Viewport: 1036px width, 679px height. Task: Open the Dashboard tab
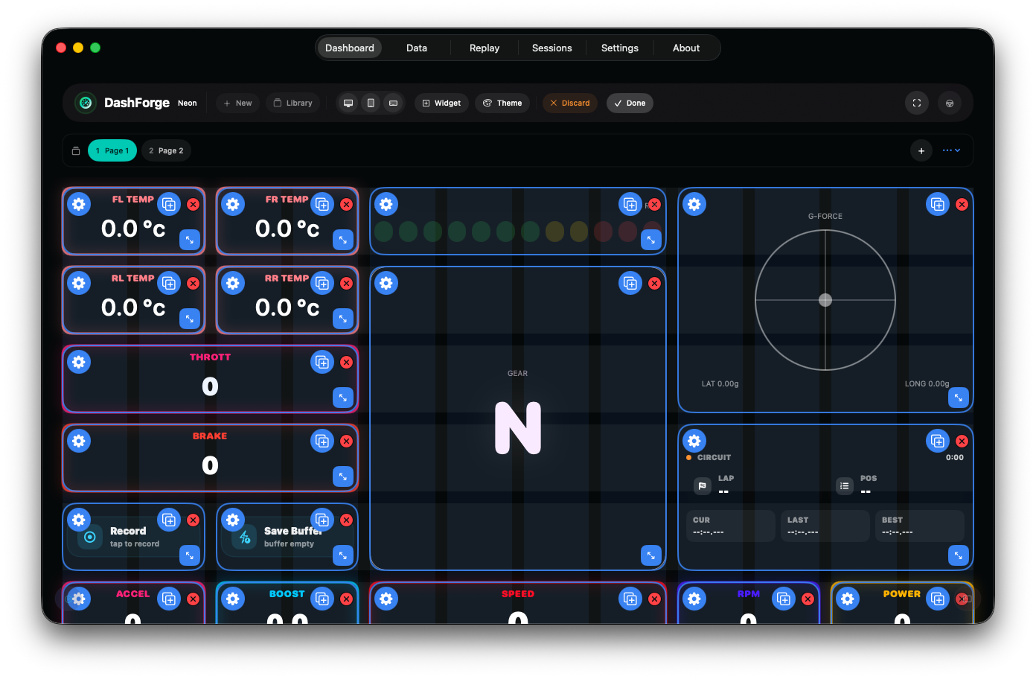pyautogui.click(x=350, y=48)
